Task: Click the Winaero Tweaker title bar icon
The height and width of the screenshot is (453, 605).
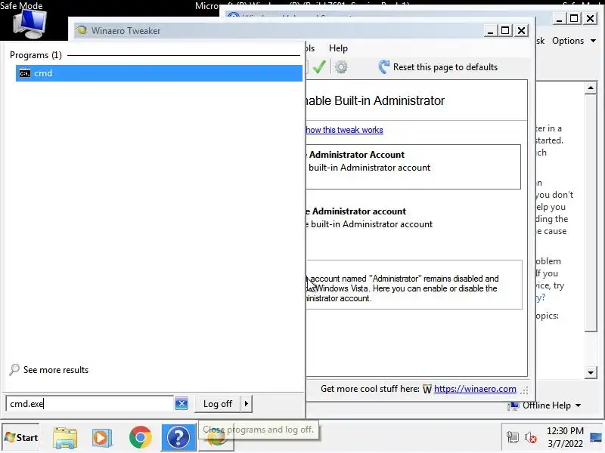Action: (82, 30)
